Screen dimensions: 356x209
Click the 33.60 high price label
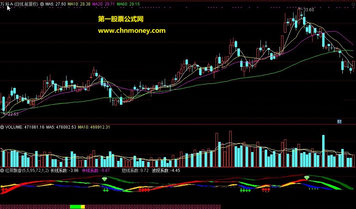(x=308, y=10)
